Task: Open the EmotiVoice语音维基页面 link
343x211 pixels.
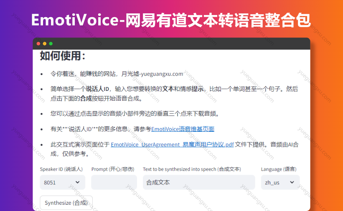Action: (183, 129)
